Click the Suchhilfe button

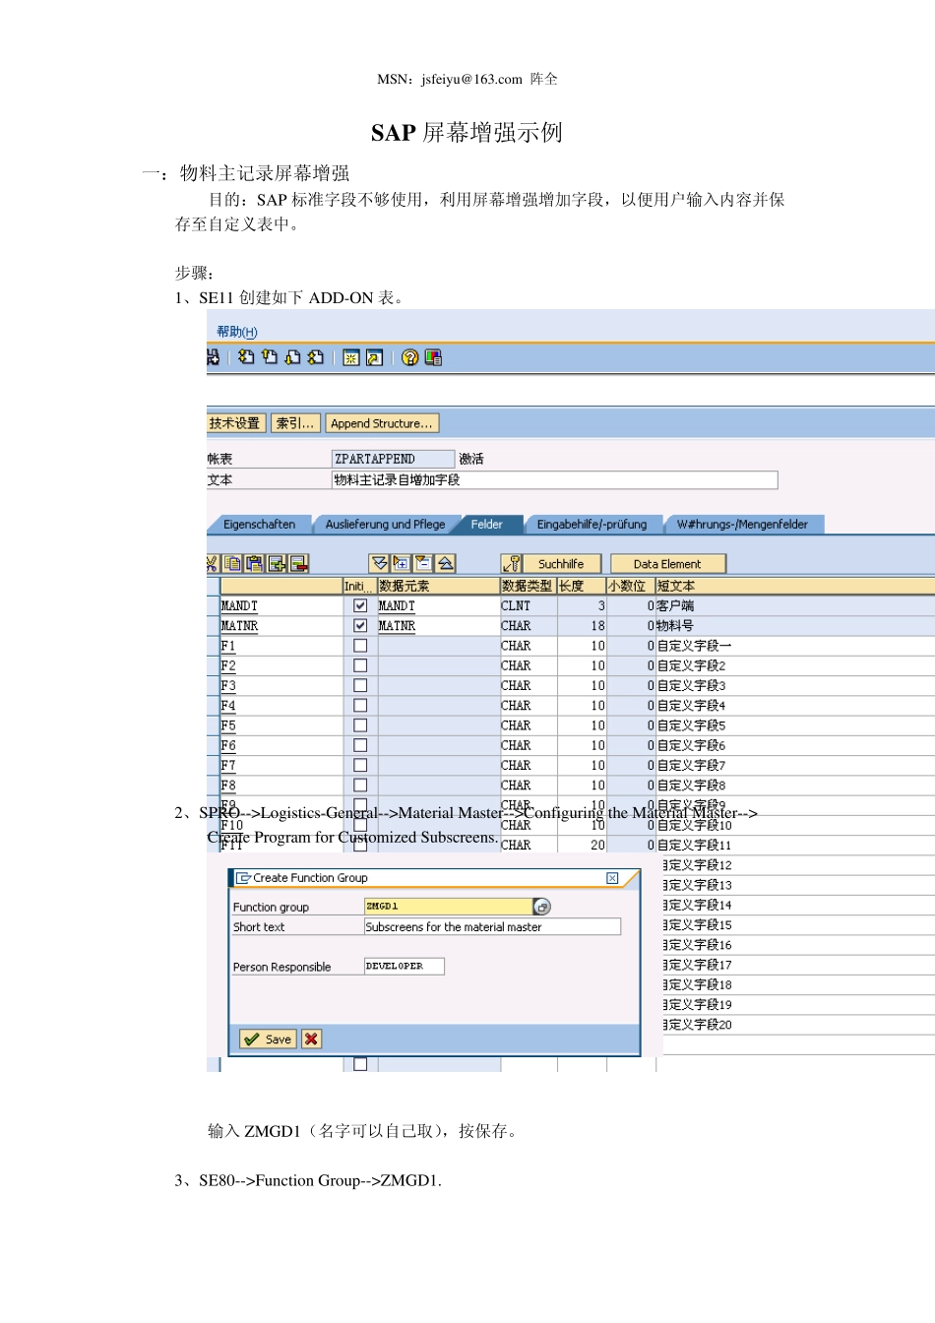(561, 564)
